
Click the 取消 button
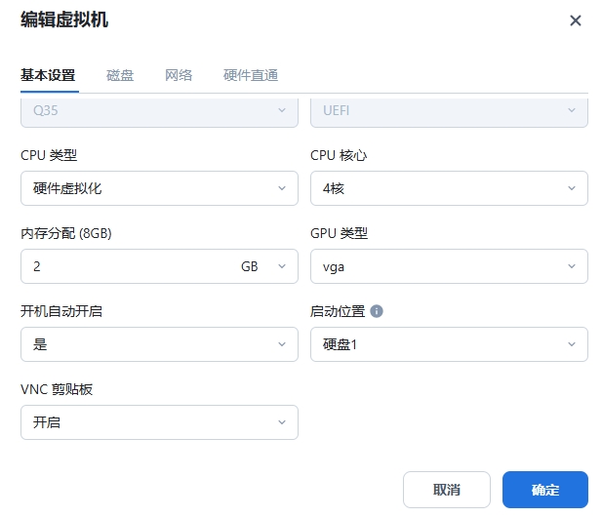447,490
